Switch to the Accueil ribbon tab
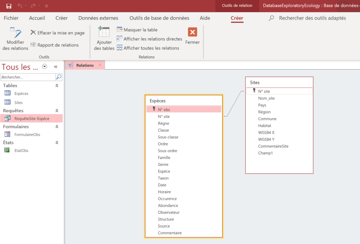This screenshot has width=360, height=244. [x=37, y=18]
